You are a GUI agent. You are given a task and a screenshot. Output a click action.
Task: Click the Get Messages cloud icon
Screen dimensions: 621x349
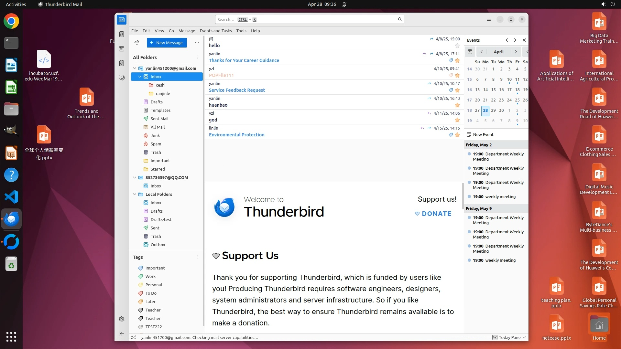click(137, 43)
